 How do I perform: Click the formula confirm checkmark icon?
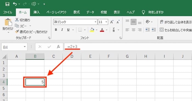[49, 47]
